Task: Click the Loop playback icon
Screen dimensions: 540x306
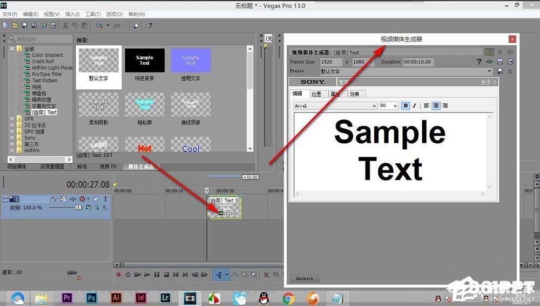Action: pyautogui.click(x=128, y=275)
